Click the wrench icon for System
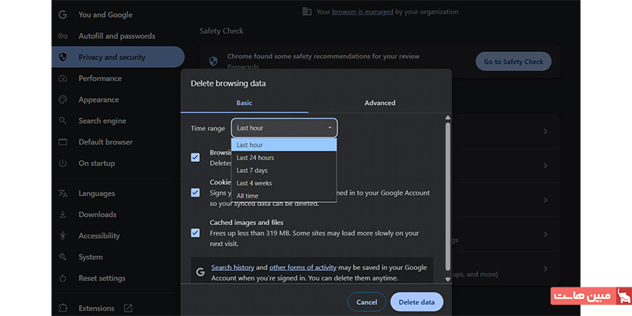This screenshot has height=316, width=632. pos(62,257)
